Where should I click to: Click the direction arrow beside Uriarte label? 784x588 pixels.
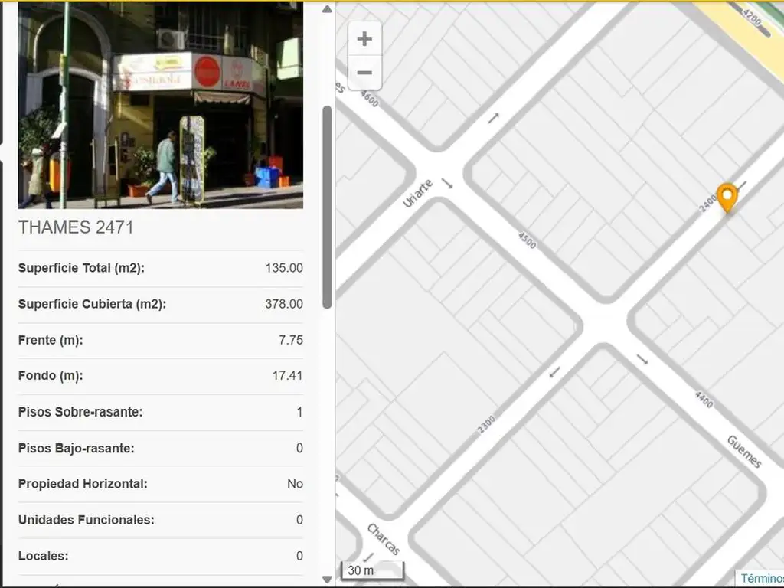point(447,182)
